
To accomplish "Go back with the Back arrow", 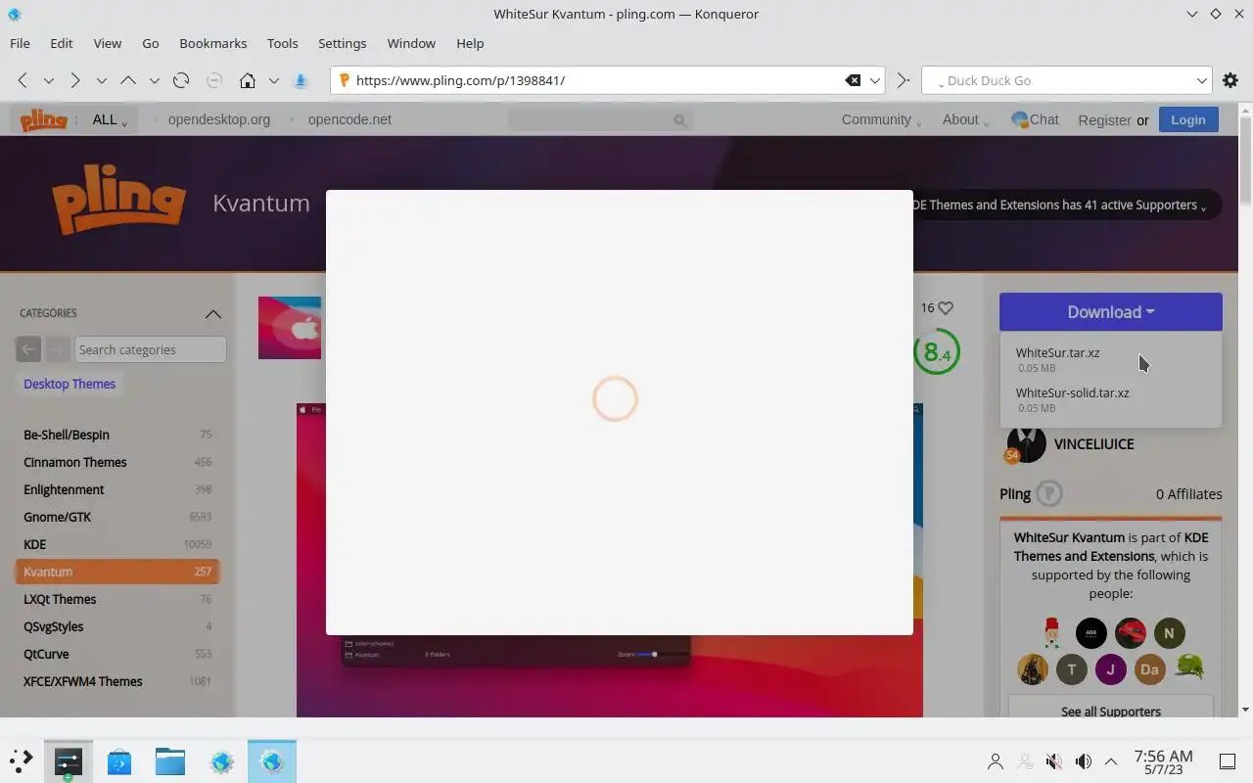I will click(x=23, y=80).
